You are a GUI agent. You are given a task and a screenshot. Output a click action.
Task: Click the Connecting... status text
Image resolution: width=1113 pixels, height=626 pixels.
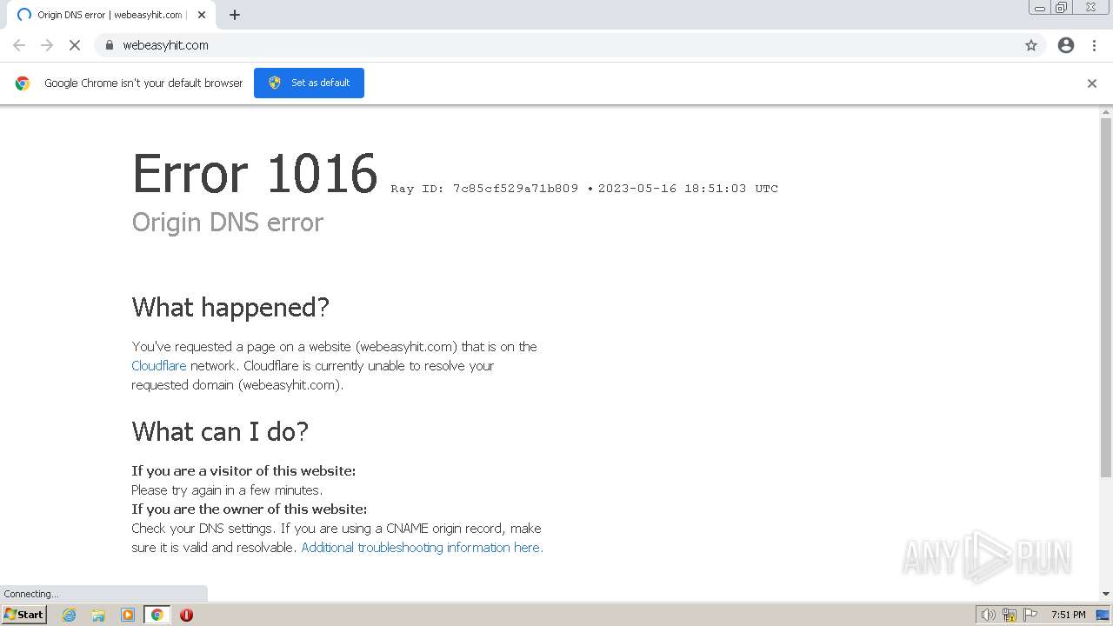coord(31,594)
